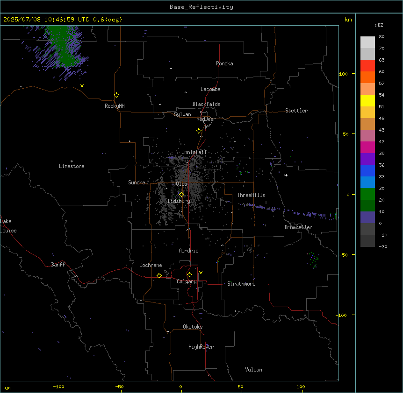
Task: Select the Innisfail label
Action: pyautogui.click(x=194, y=152)
